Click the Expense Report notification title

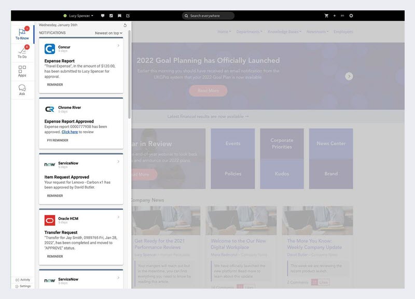[x=59, y=61]
